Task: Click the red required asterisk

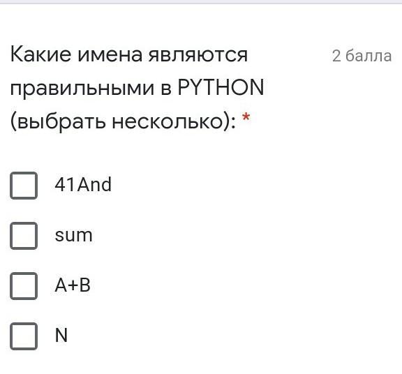Action: 246,117
